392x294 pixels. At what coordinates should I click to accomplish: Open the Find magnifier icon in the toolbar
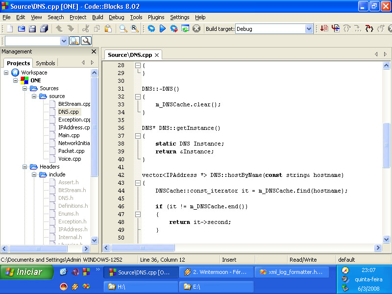click(123, 29)
